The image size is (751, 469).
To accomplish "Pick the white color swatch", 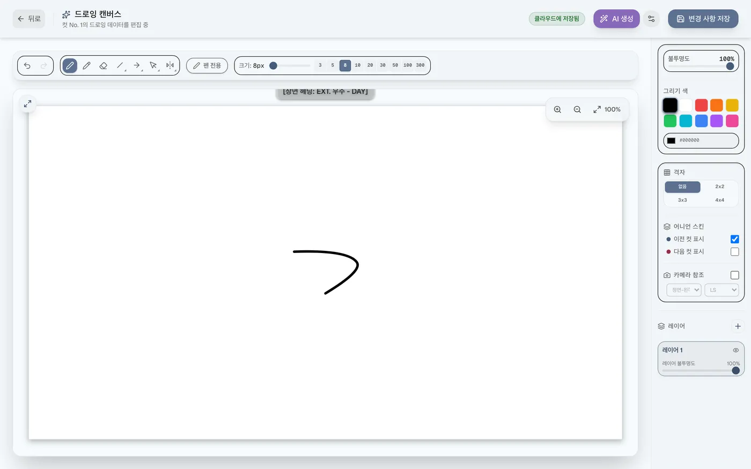I will click(686, 105).
